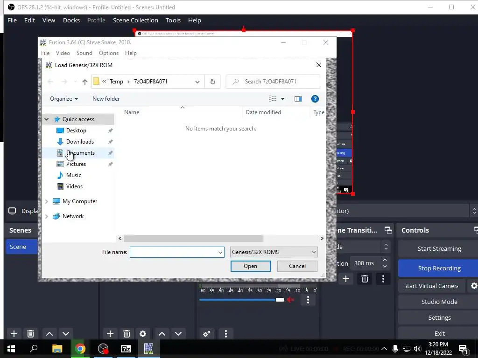Open the OBS Tools menu

[x=173, y=20]
